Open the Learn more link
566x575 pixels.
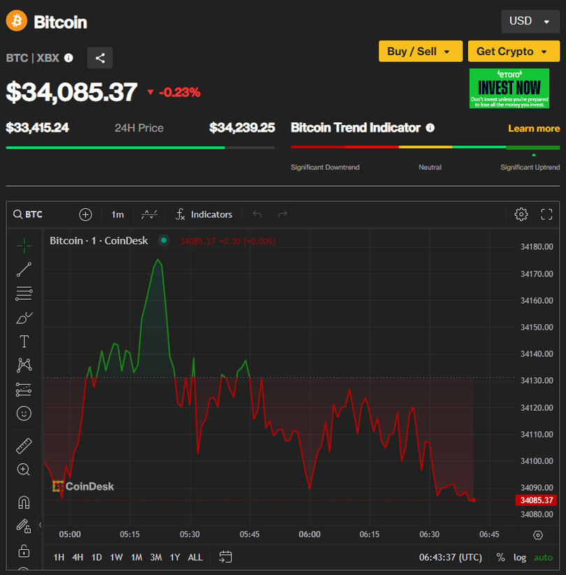[534, 129]
